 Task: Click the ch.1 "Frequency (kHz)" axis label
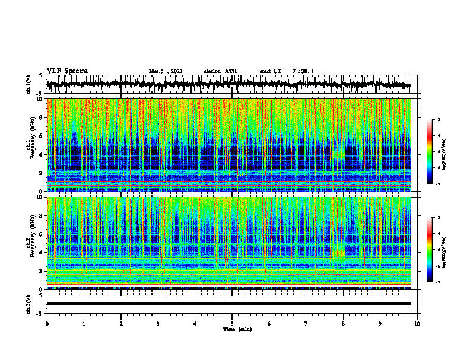33,138
